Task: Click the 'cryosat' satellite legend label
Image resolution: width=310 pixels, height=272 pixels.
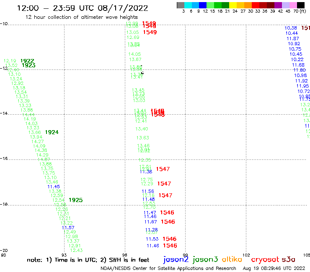Action: click(x=265, y=259)
